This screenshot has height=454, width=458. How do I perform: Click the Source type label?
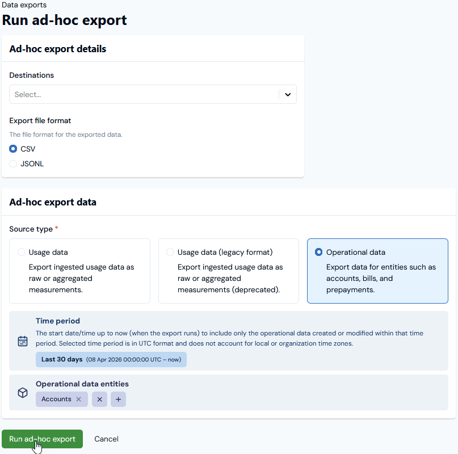[x=31, y=229]
